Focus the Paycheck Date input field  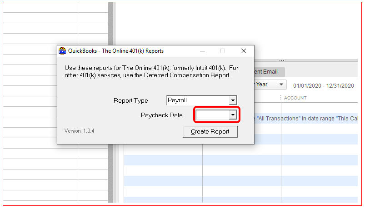pyautogui.click(x=213, y=115)
